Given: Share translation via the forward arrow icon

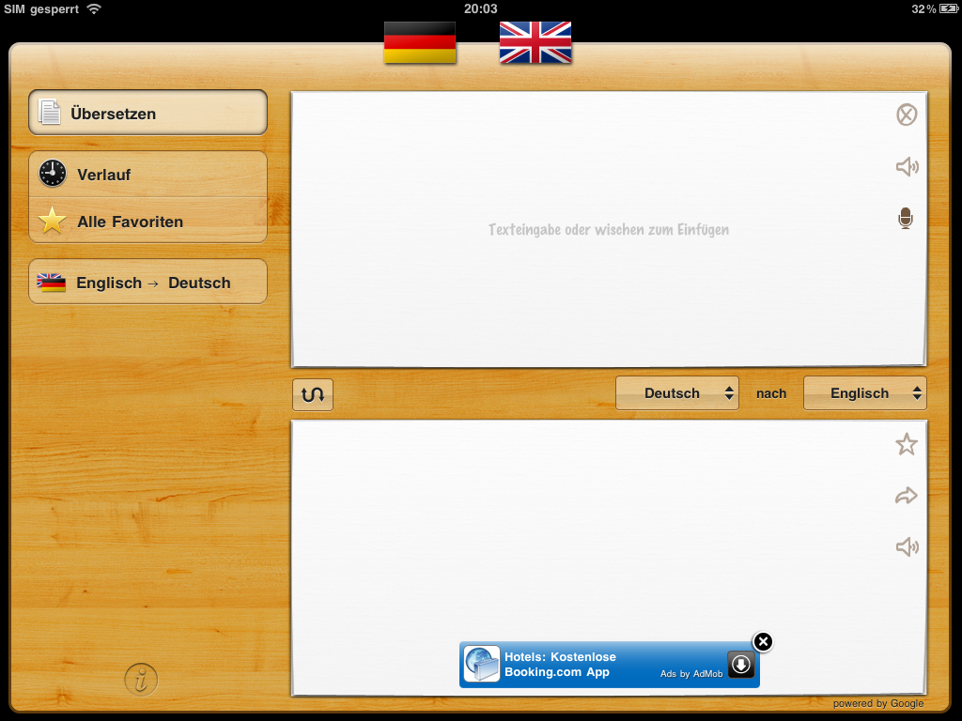Looking at the screenshot, I should pyautogui.click(x=906, y=496).
